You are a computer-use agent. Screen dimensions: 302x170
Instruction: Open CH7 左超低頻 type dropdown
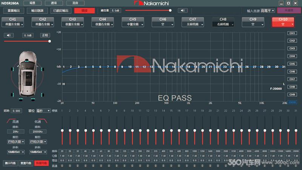click(193, 24)
